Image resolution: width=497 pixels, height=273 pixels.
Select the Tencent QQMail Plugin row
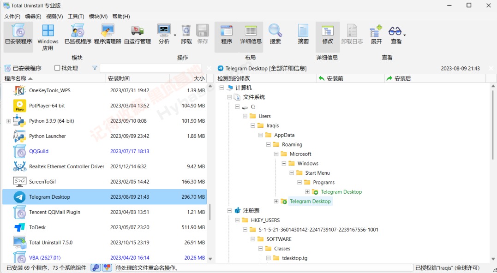click(105, 212)
